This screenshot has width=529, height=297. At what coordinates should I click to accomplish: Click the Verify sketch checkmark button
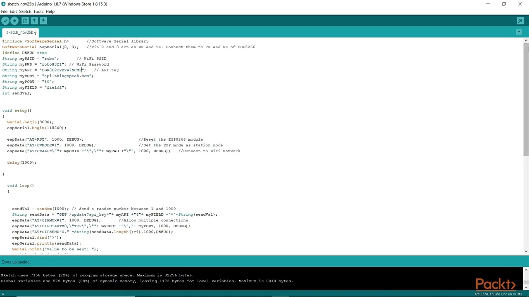tap(5, 21)
